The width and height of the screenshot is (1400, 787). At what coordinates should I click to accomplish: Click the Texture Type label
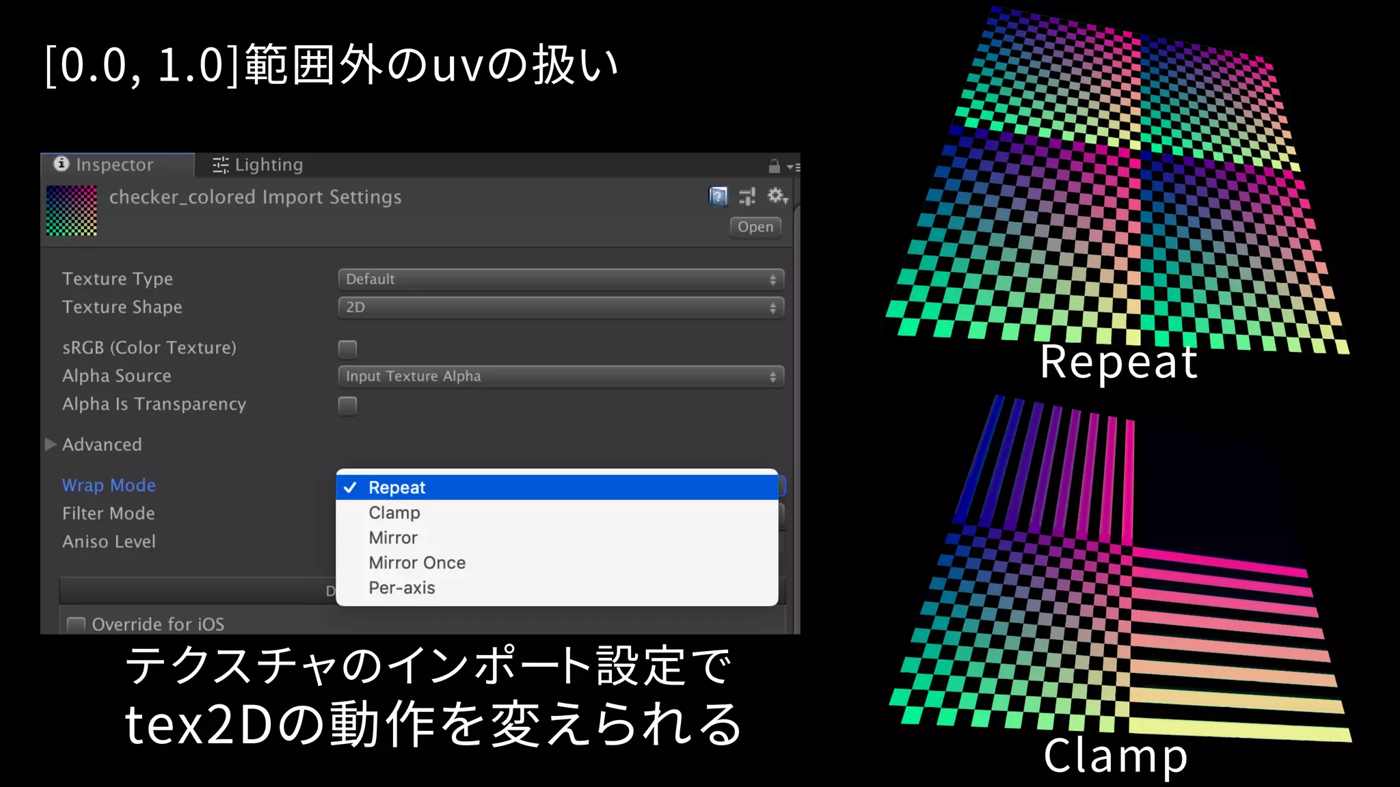118,279
